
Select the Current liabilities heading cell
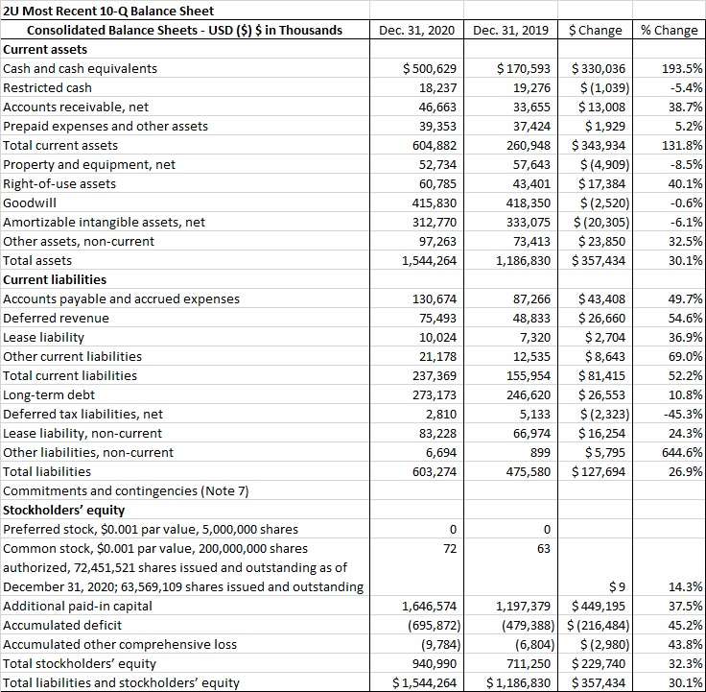[185, 279]
